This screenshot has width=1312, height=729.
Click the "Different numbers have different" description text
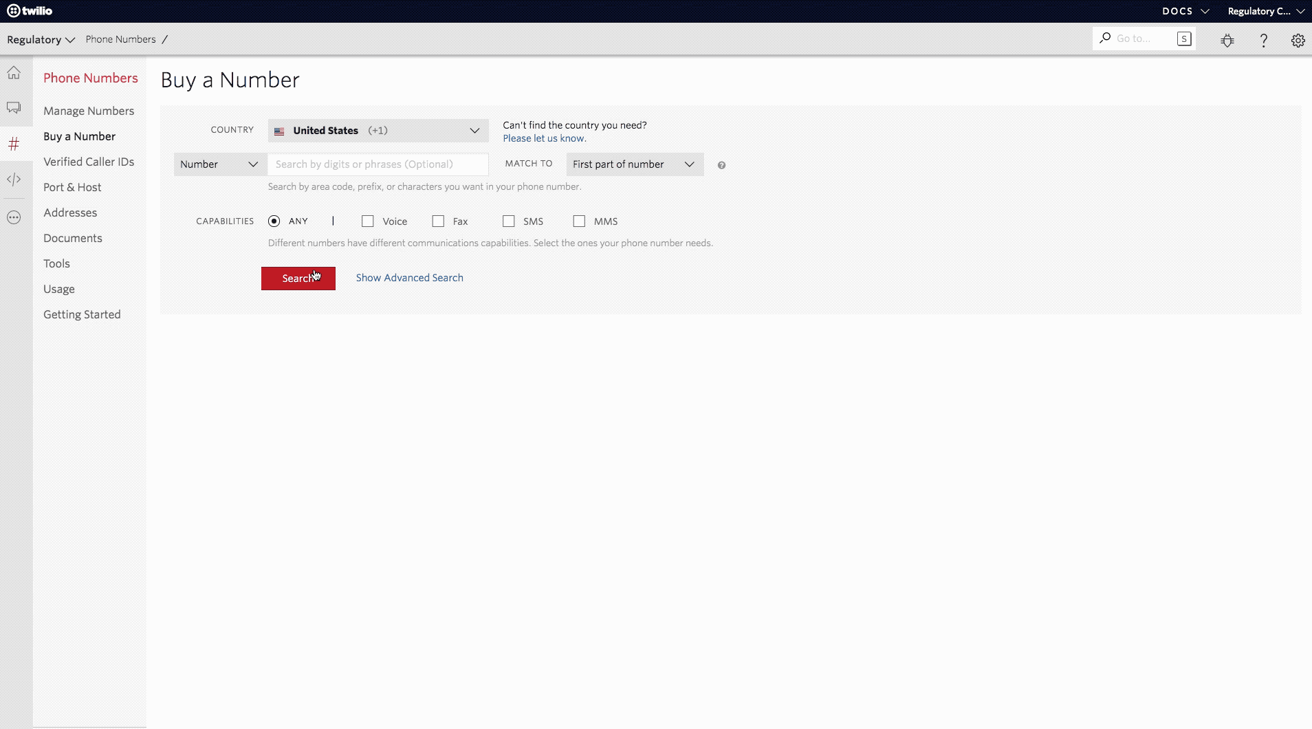coord(490,243)
